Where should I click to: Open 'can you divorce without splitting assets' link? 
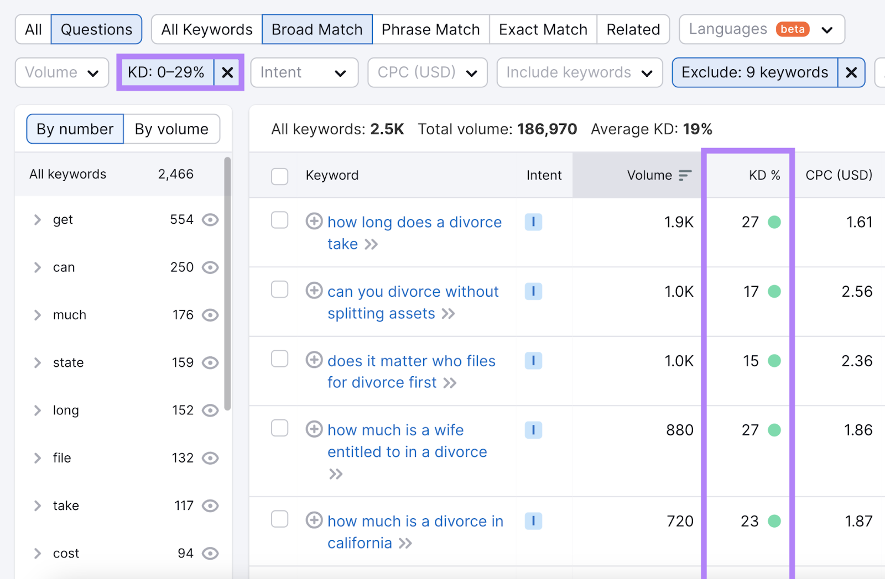[413, 302]
